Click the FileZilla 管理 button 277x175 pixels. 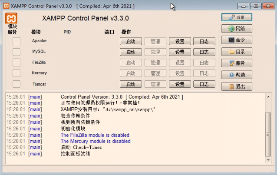tap(155, 63)
